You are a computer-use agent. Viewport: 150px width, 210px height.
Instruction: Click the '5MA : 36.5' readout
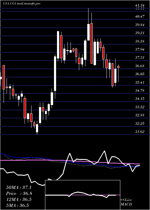[x=17, y=205]
